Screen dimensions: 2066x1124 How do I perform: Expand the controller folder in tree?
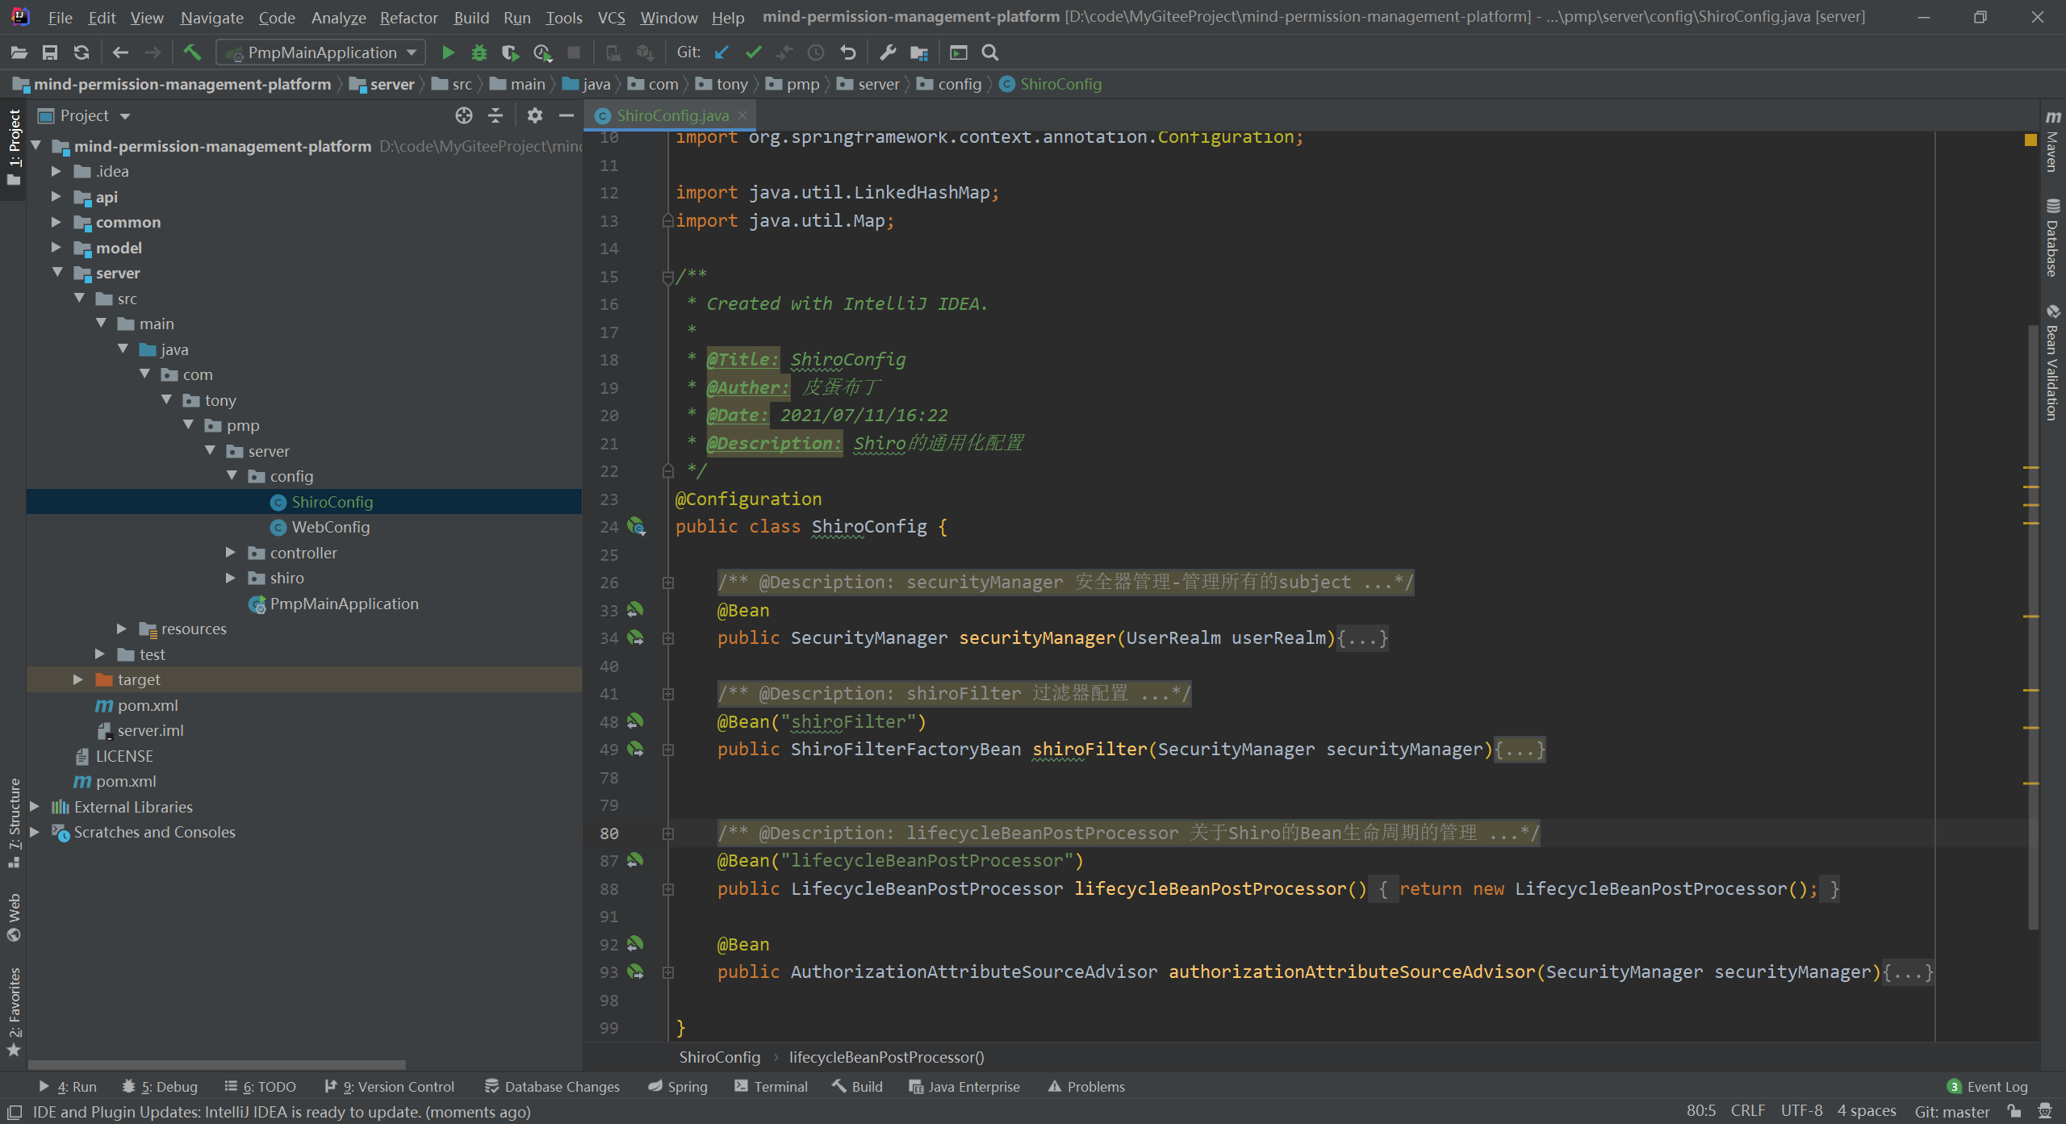(x=231, y=553)
